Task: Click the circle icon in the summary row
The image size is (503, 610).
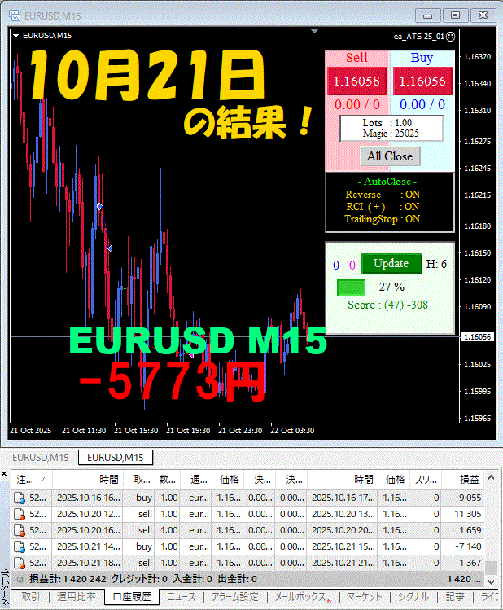Action: [x=20, y=580]
